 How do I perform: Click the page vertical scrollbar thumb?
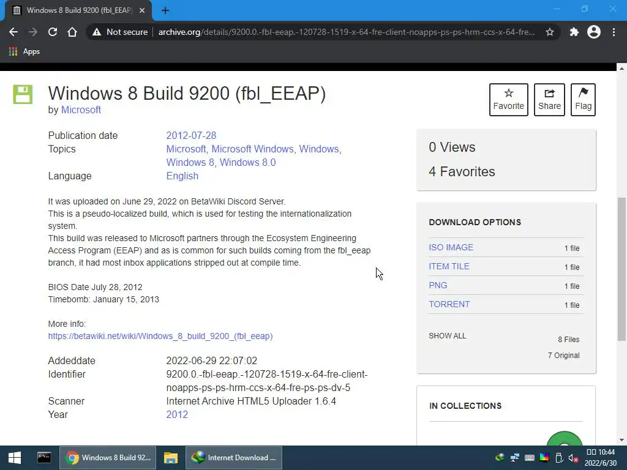(x=621, y=269)
